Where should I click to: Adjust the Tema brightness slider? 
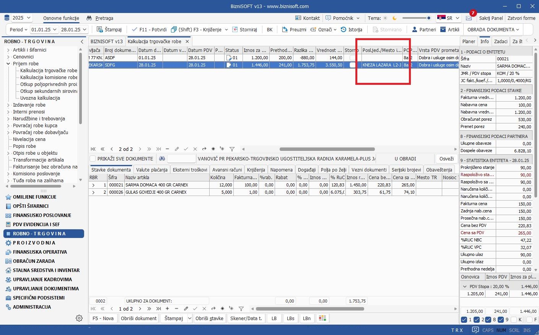point(428,18)
